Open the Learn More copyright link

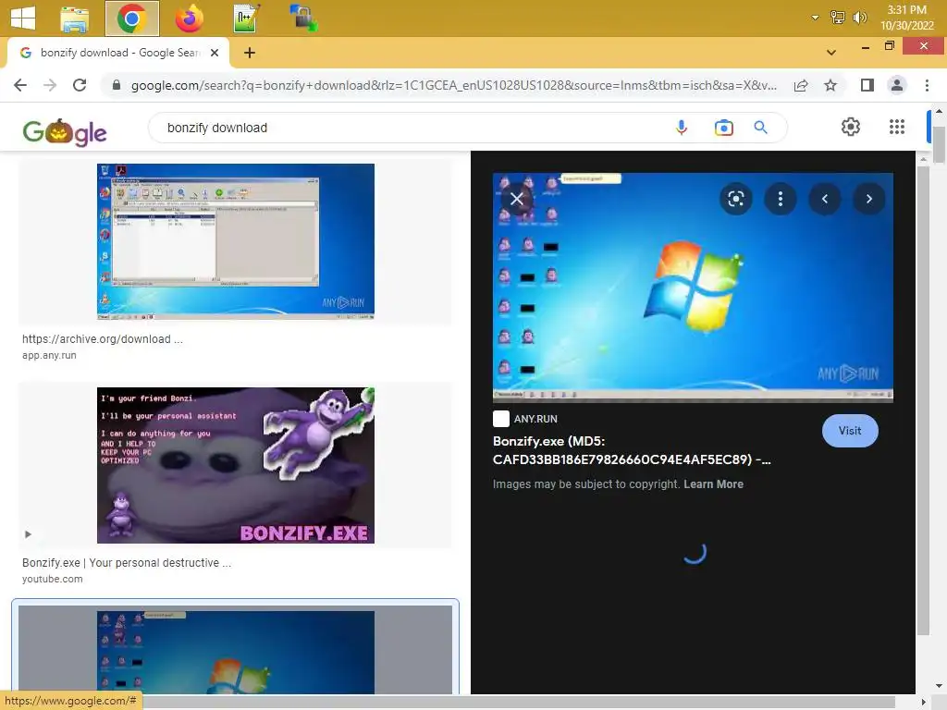pyautogui.click(x=713, y=484)
